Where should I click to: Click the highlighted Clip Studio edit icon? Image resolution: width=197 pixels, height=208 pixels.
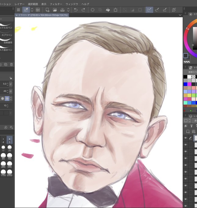(x=26, y=10)
